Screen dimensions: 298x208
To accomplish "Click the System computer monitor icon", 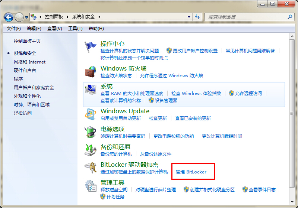I will click(91, 90).
